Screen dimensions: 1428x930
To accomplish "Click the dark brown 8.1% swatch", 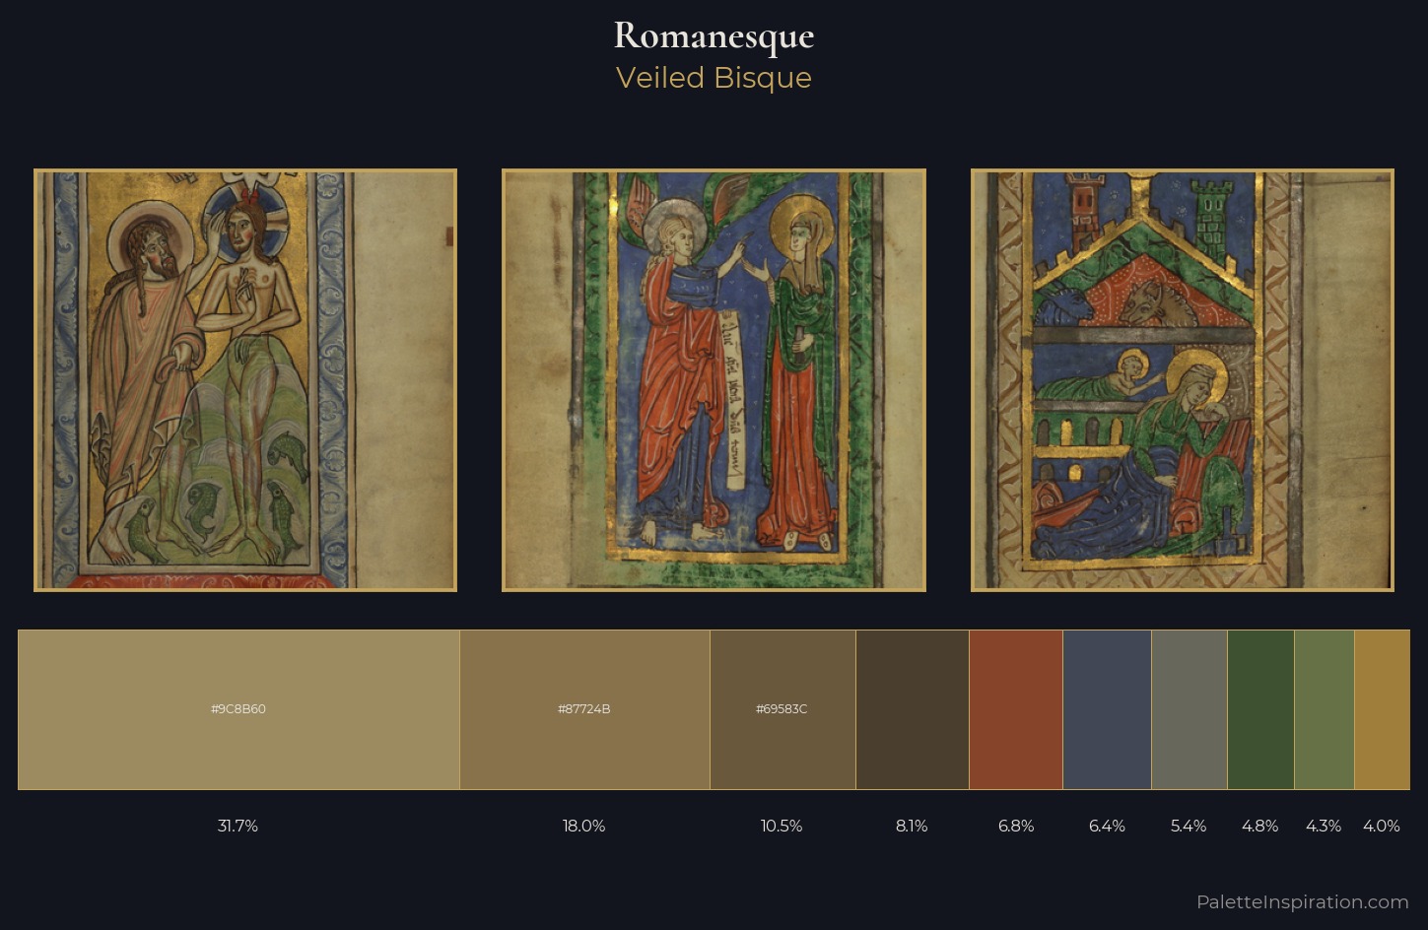I will (913, 709).
